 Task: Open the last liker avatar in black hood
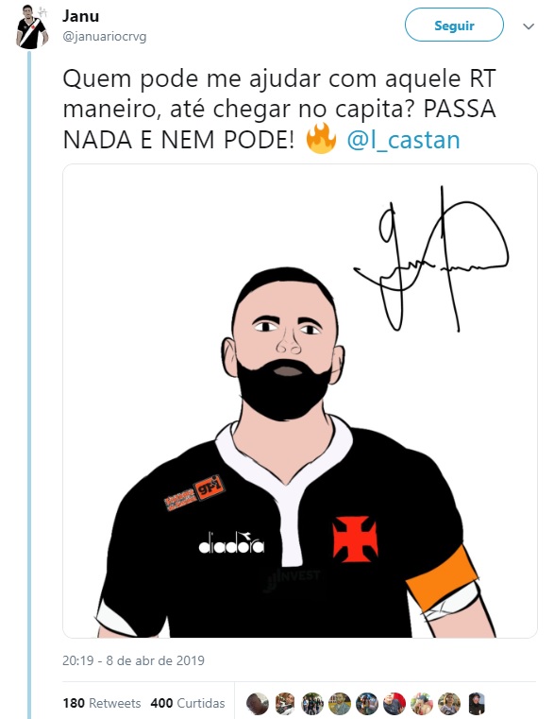pos(477,703)
